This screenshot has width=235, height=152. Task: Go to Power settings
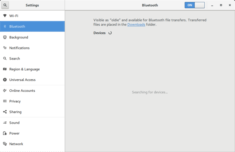(32, 133)
